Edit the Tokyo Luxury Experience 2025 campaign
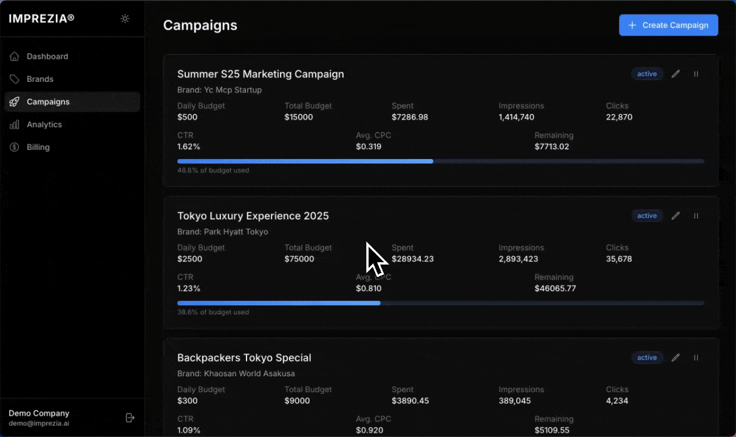This screenshot has height=437, width=736. click(675, 216)
